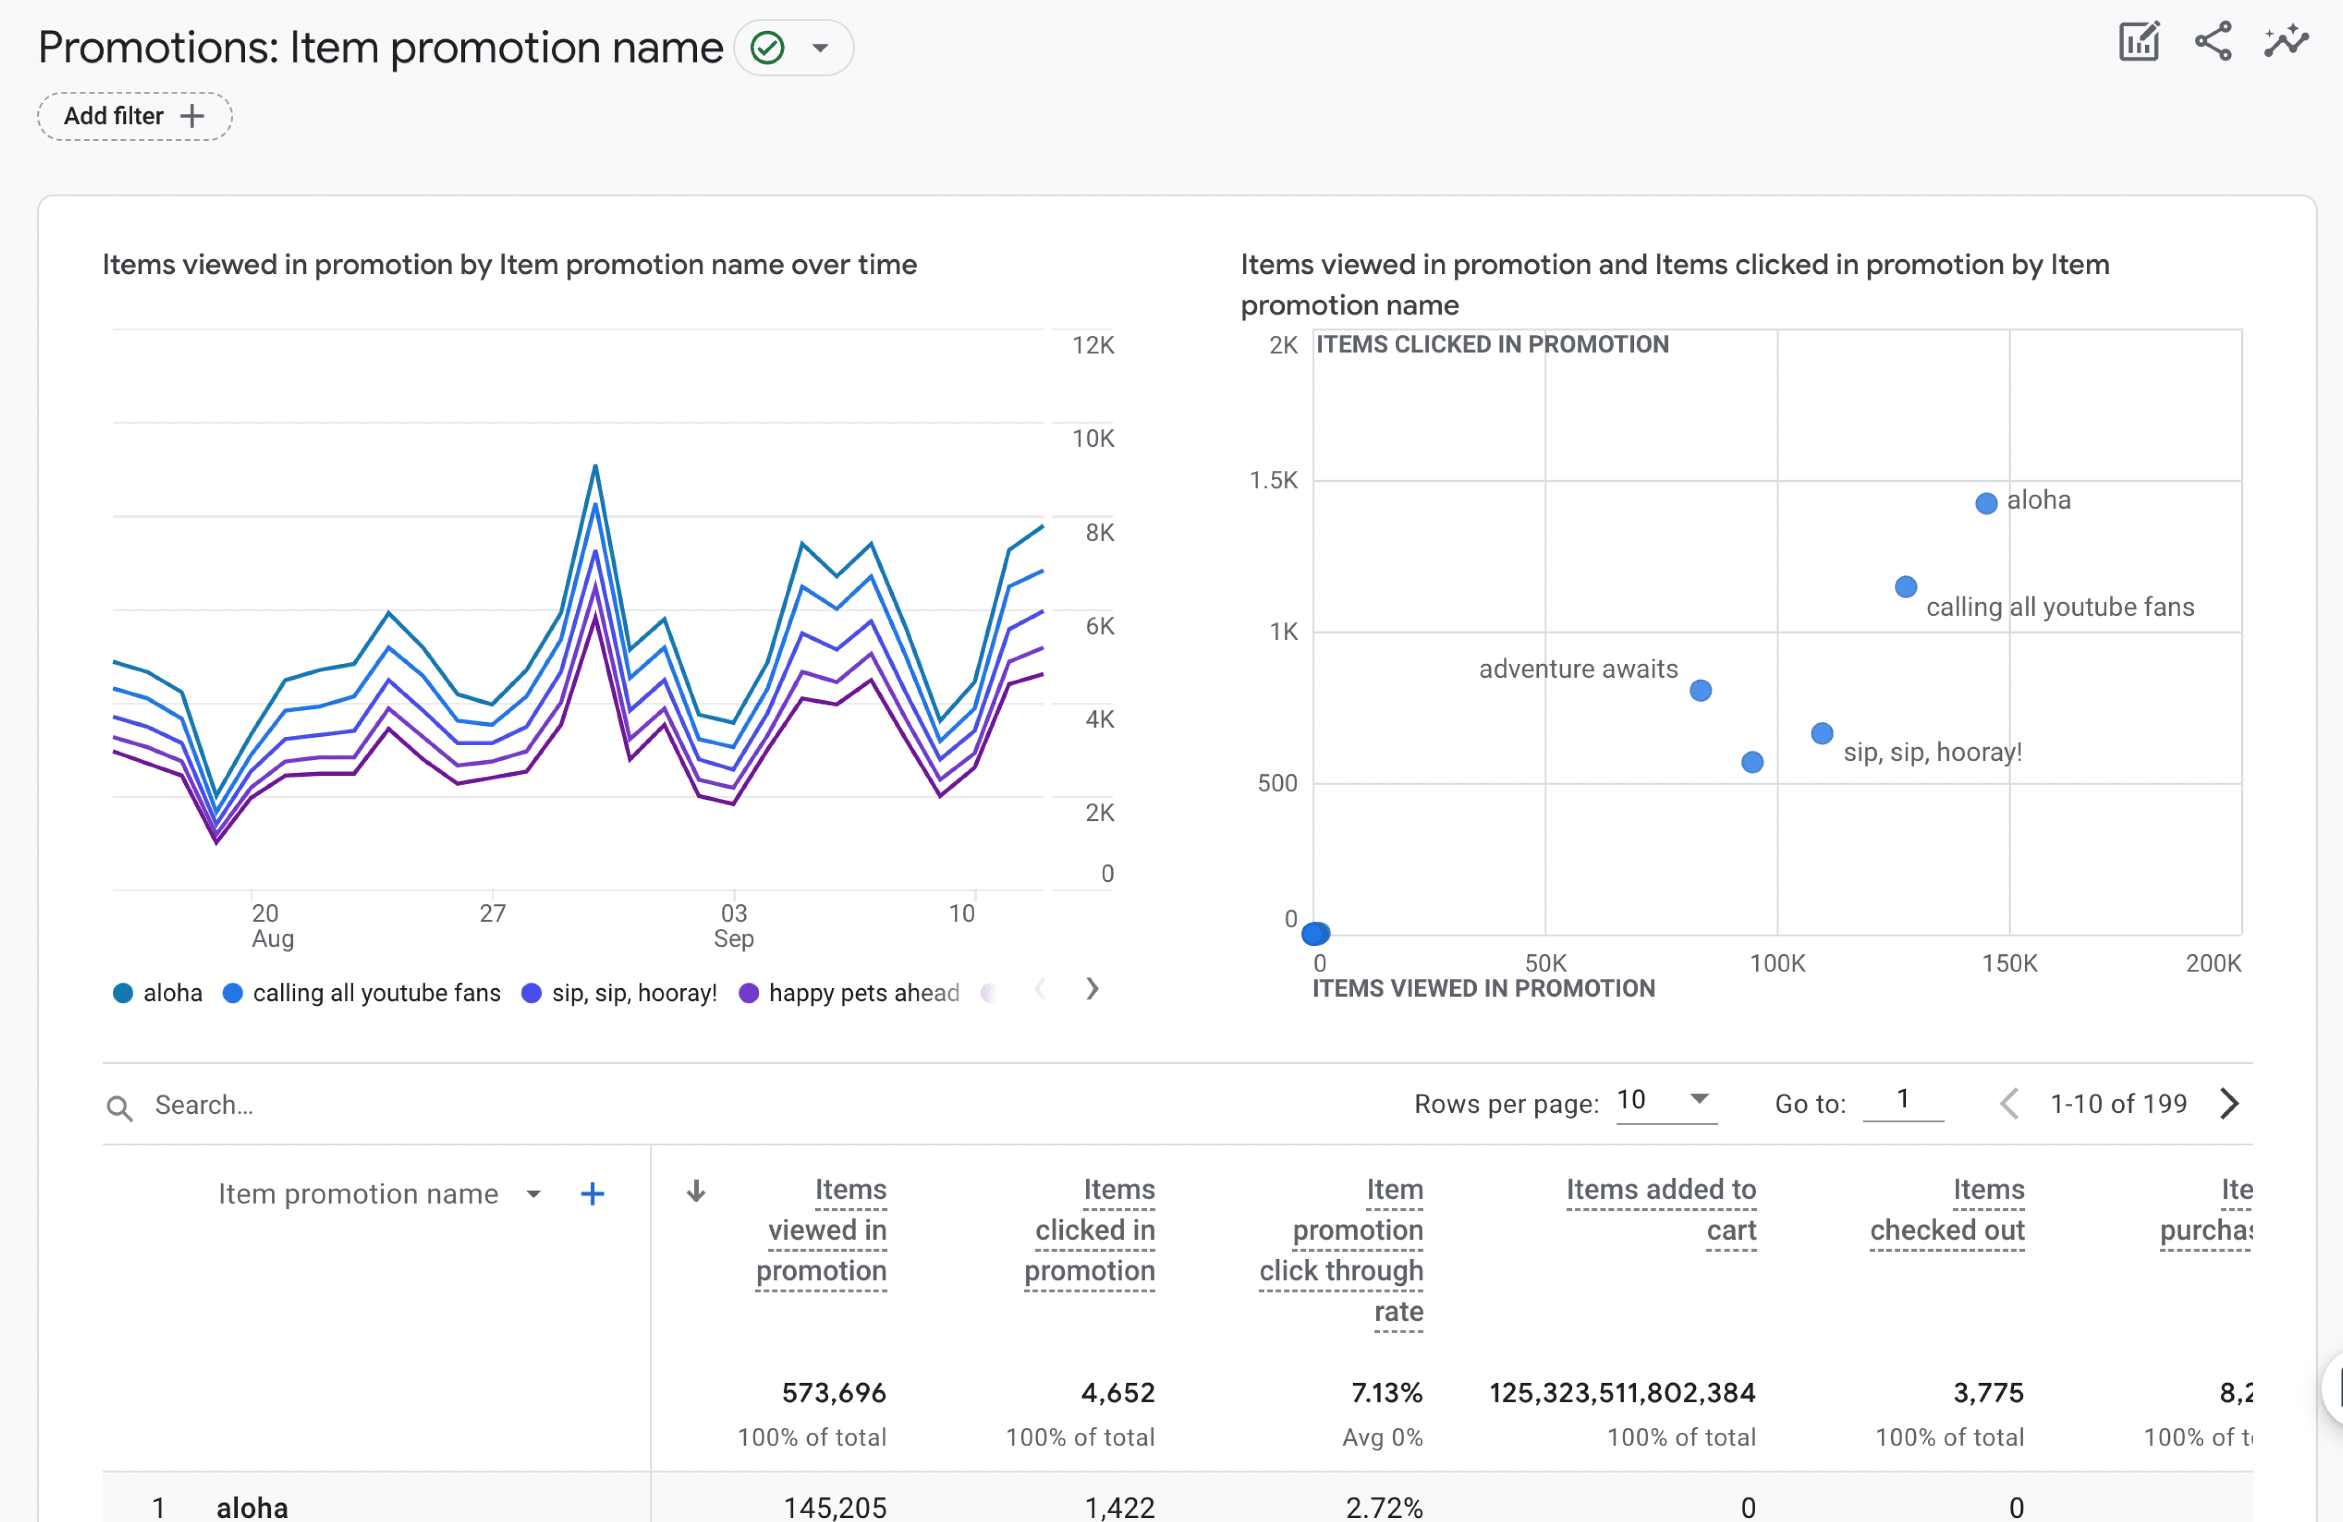Click the sort descending arrow icon

coord(696,1191)
